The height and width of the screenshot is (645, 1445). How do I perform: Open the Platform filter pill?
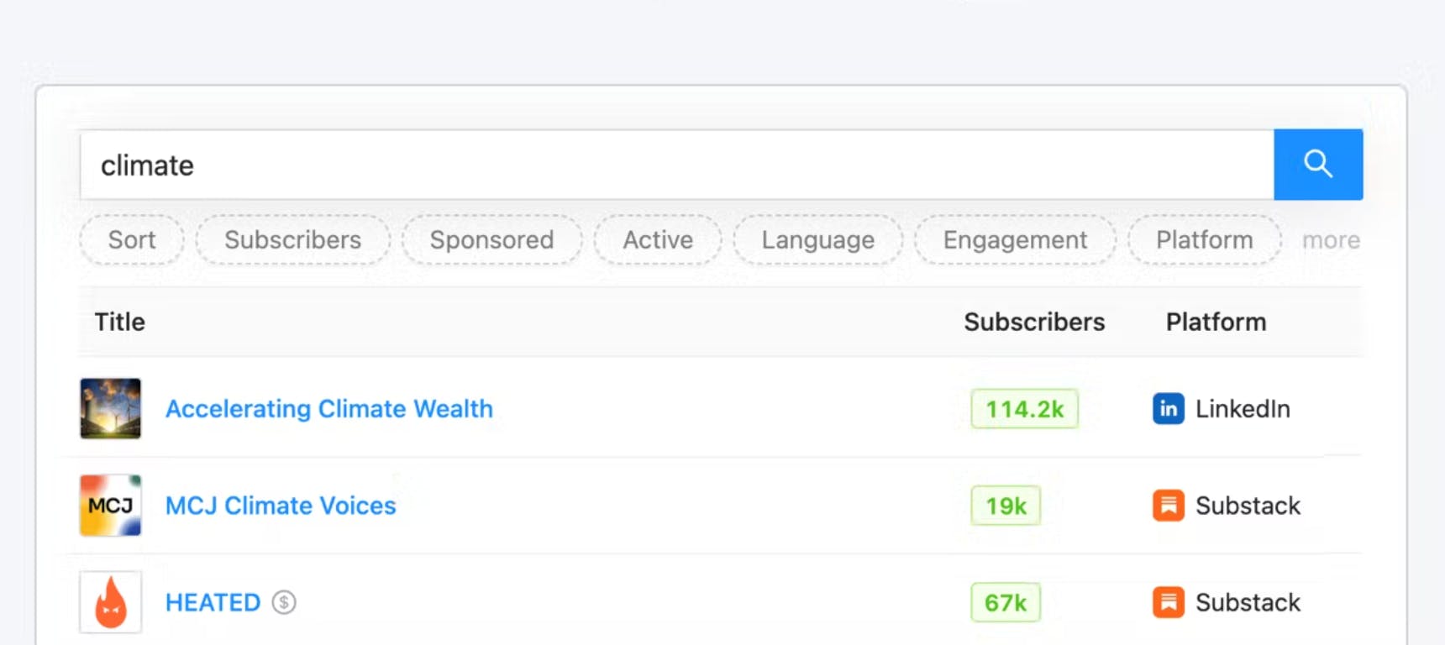click(x=1204, y=240)
